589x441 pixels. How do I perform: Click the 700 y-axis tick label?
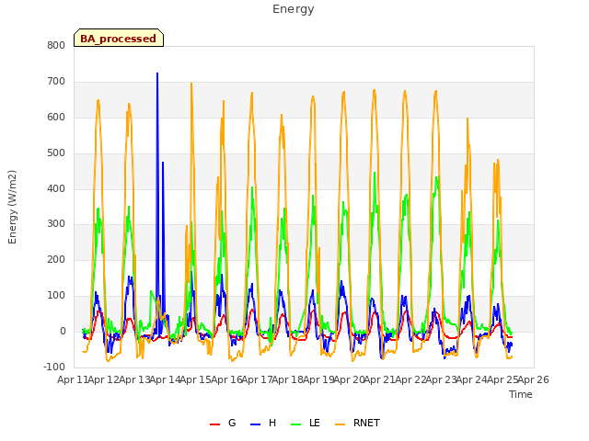coord(56,81)
